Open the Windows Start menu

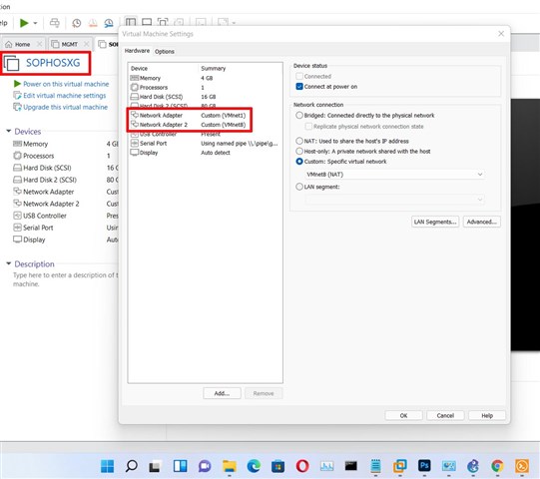click(x=107, y=466)
